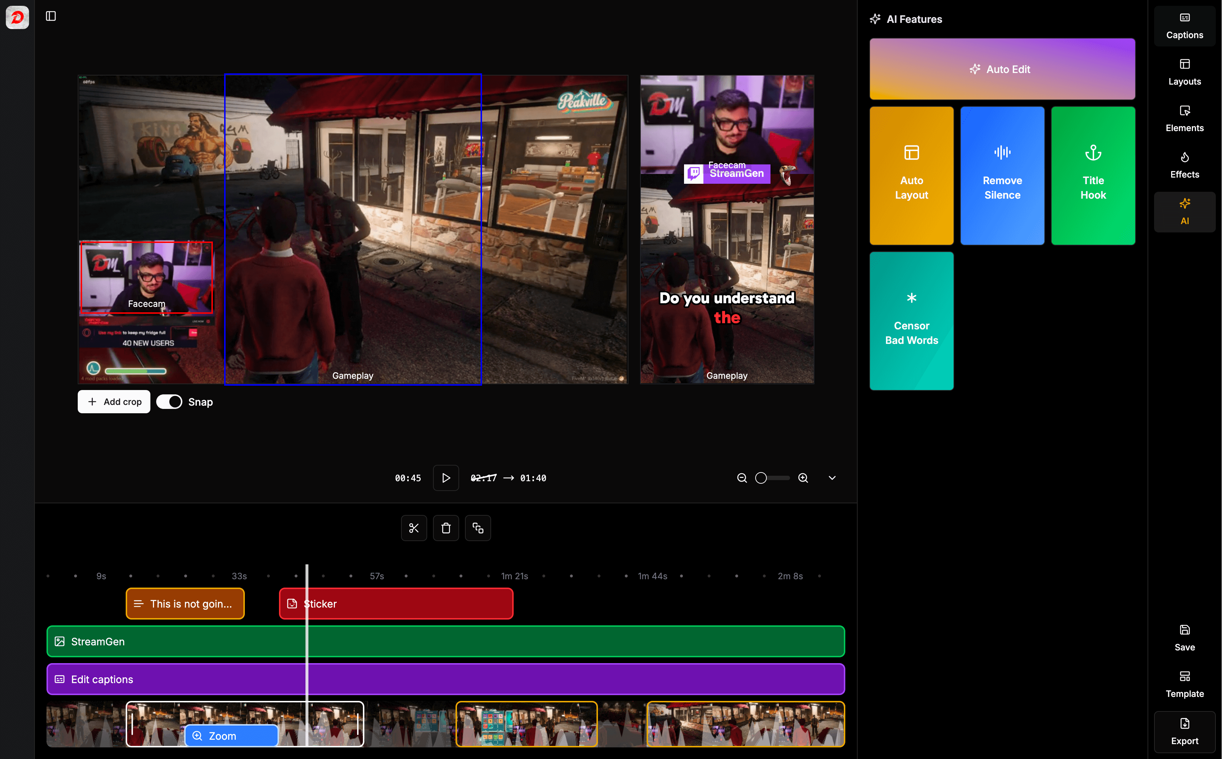Expand the playback options chevron
Viewport: 1222px width, 759px height.
(x=831, y=478)
